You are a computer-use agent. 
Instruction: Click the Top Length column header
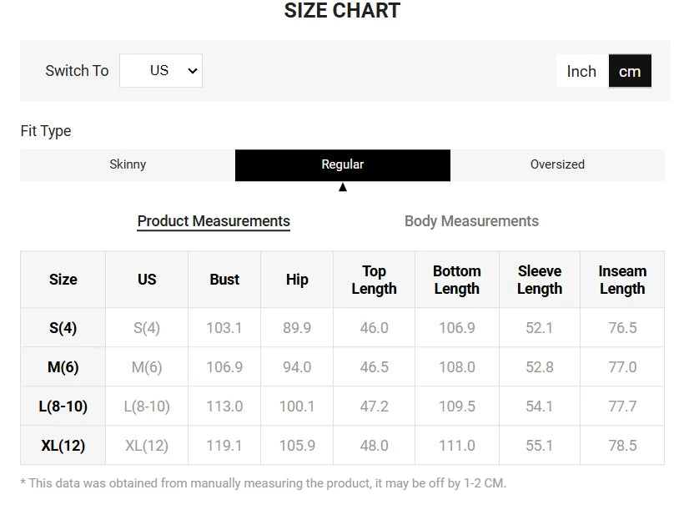pos(374,280)
